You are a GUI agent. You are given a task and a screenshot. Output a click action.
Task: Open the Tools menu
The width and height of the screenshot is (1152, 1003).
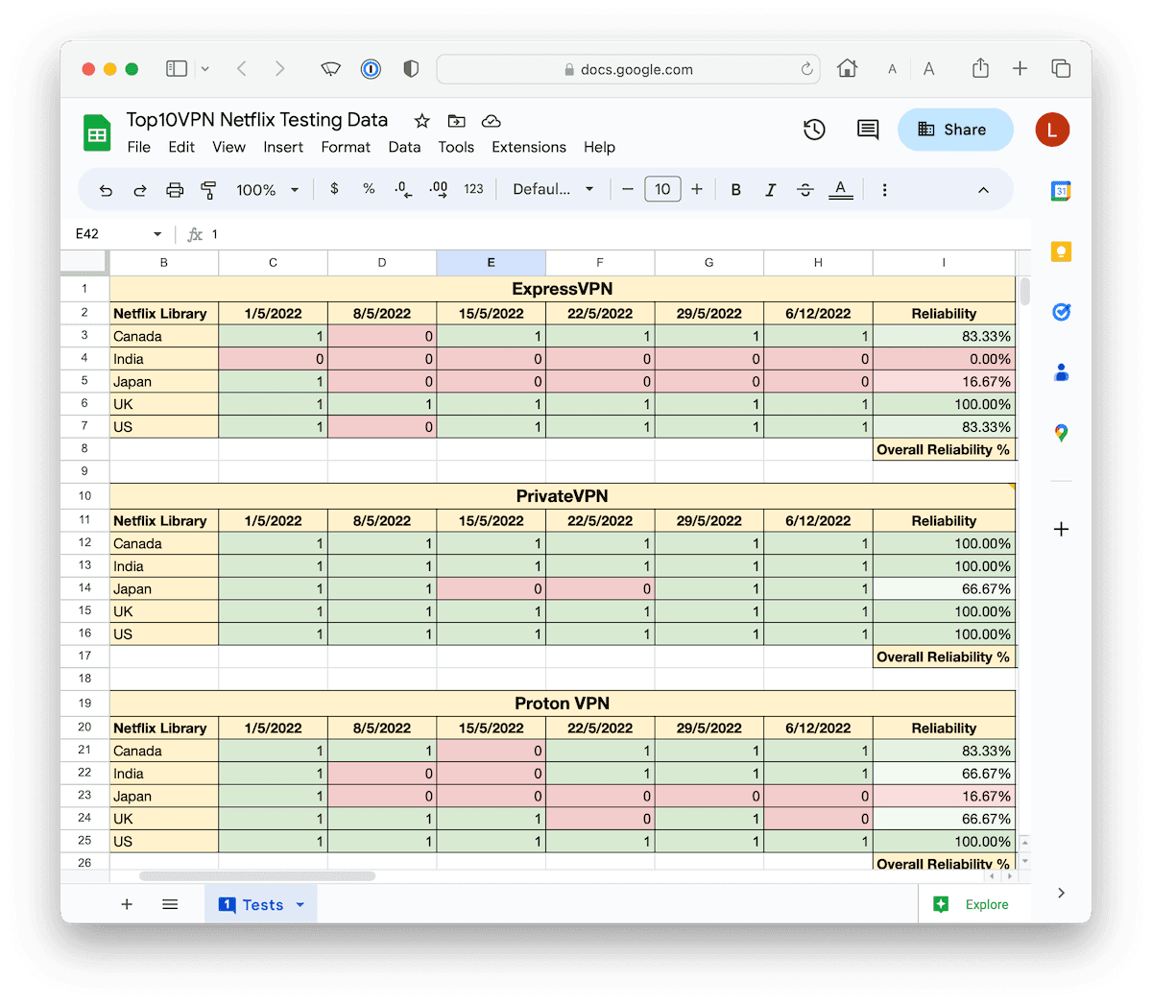point(456,147)
